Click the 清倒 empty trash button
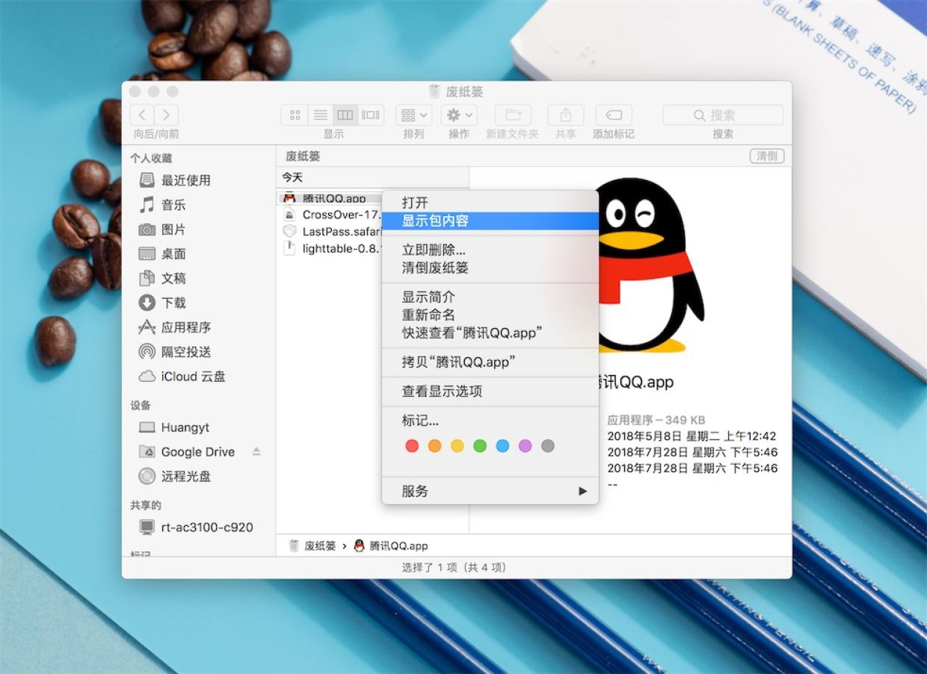 (x=767, y=156)
